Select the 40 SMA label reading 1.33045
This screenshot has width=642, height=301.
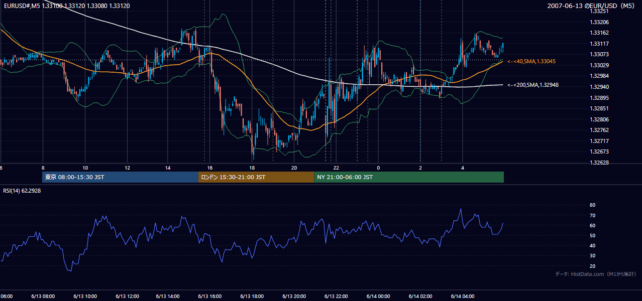[531, 61]
